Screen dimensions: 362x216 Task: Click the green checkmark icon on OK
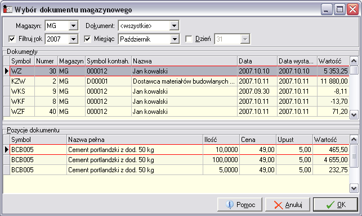[330, 204]
